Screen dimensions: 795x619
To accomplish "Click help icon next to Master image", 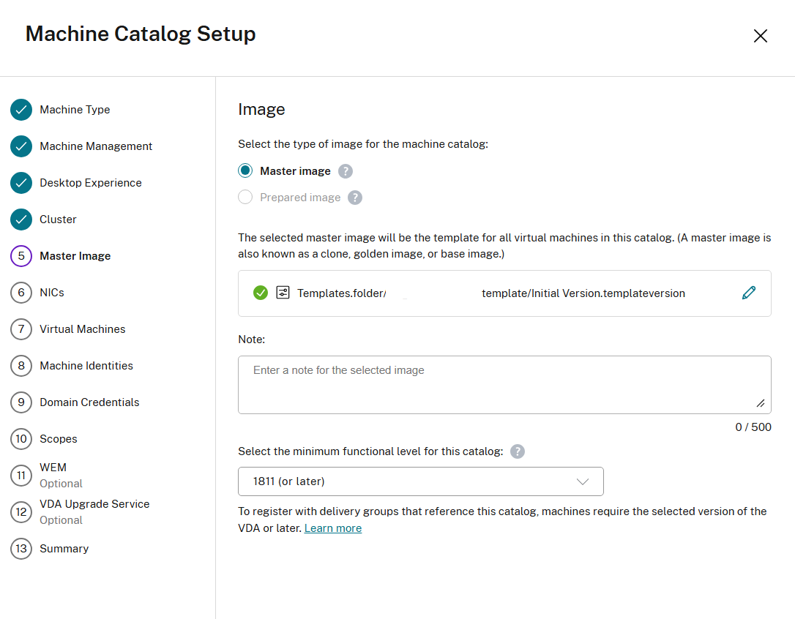I will click(x=346, y=171).
